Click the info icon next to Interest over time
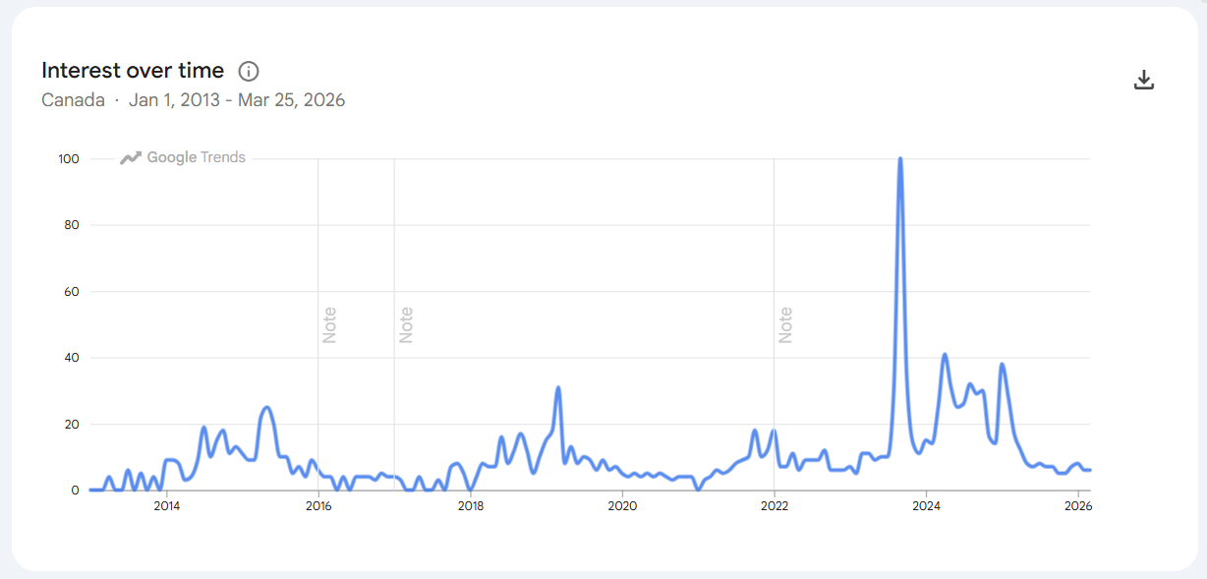The height and width of the screenshot is (579, 1207). pos(250,70)
